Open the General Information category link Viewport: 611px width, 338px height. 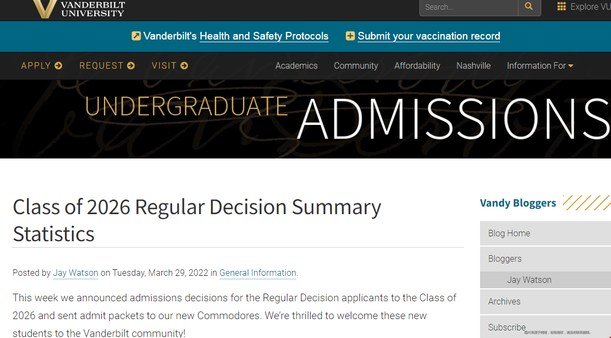click(258, 273)
